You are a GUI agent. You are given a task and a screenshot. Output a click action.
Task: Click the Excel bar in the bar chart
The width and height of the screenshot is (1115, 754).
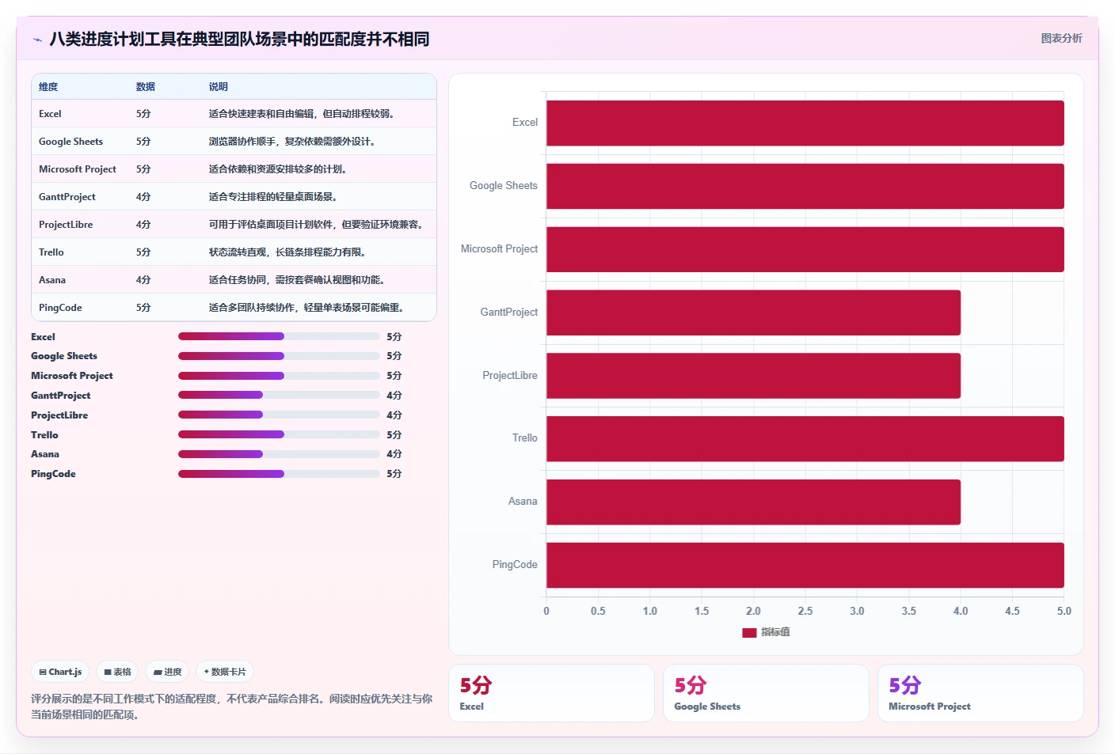[805, 123]
